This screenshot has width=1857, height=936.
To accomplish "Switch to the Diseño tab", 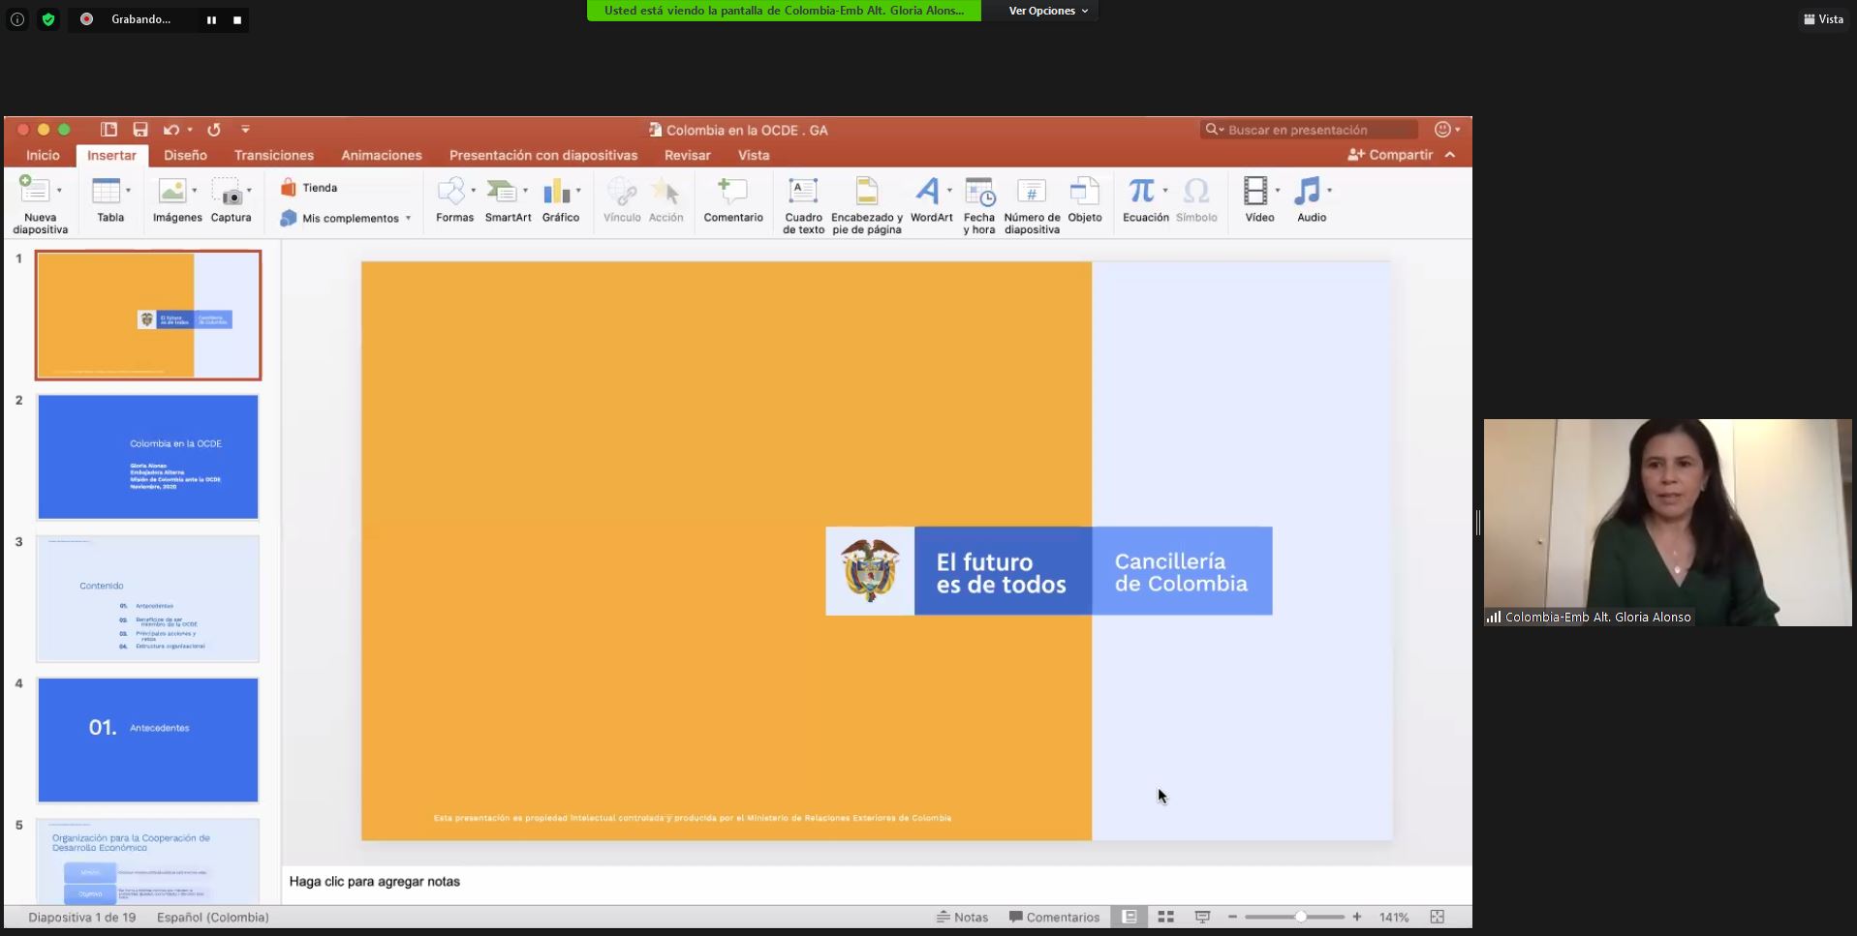I will pyautogui.click(x=185, y=155).
